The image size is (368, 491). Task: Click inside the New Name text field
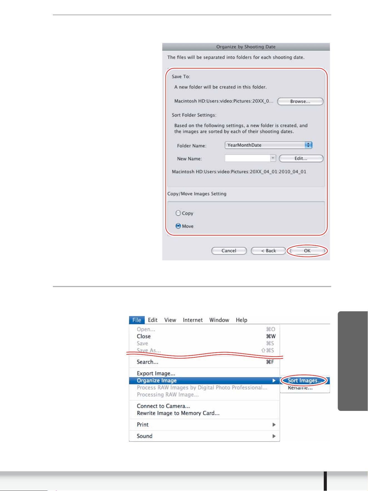point(248,158)
